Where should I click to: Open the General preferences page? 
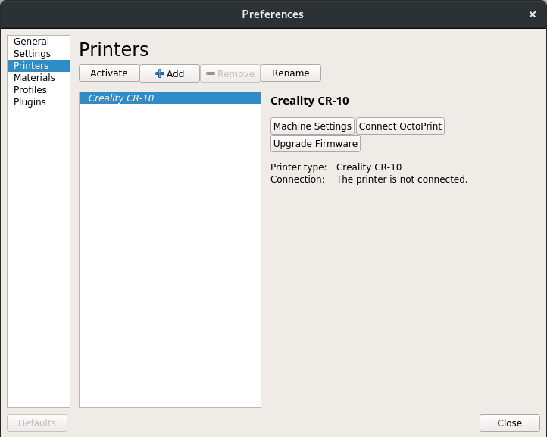coord(39,41)
